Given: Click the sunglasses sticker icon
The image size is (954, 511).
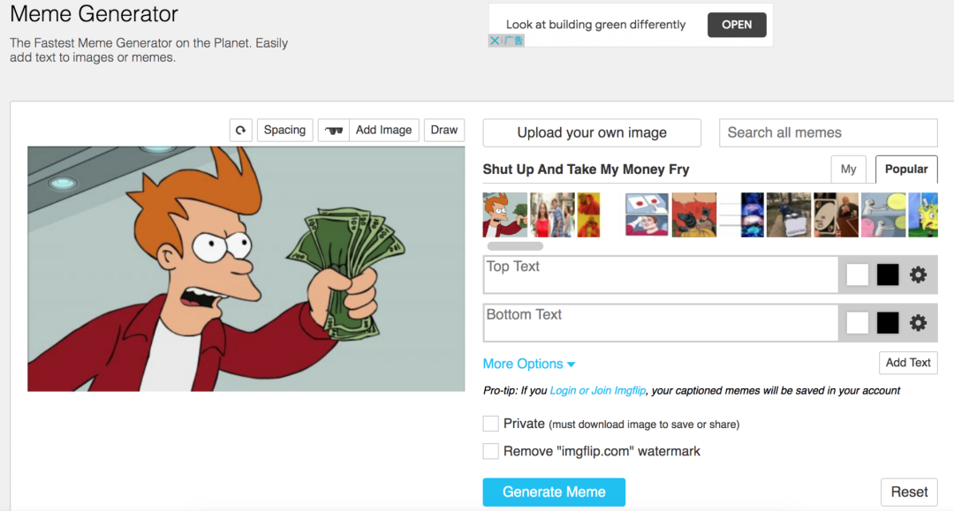Looking at the screenshot, I should (334, 130).
